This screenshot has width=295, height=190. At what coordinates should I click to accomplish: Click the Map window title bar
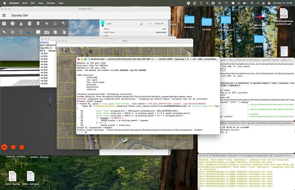tap(125, 41)
